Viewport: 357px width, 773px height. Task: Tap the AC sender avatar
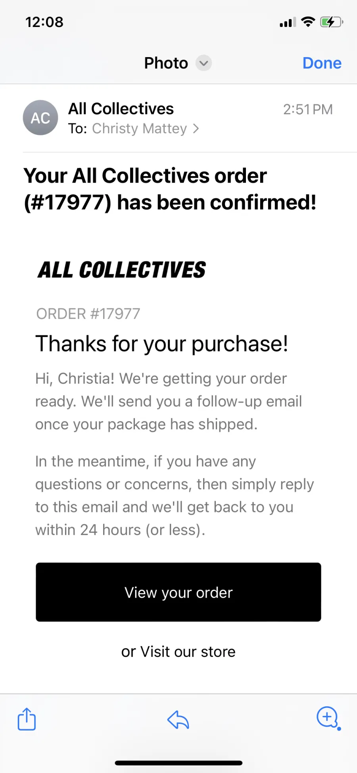[x=40, y=118]
